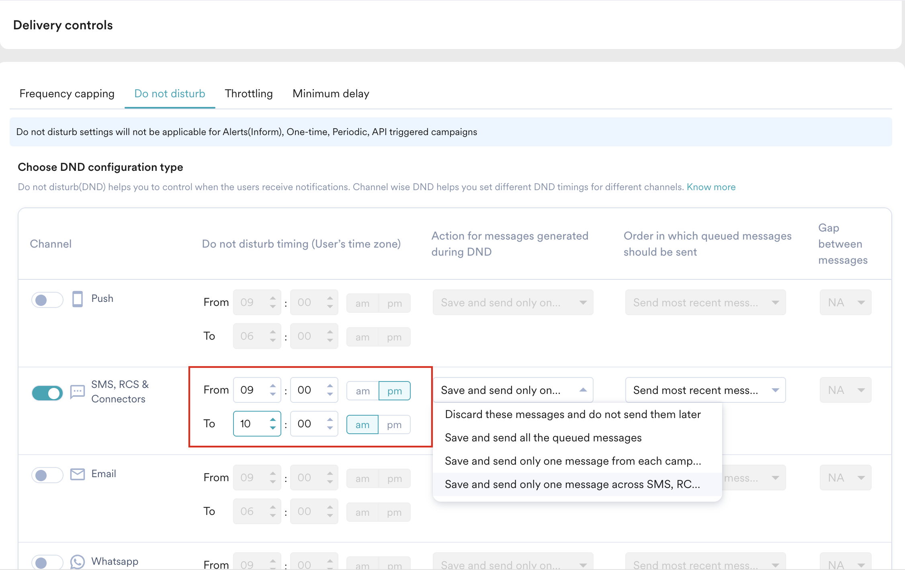Follow the Know more link
Image resolution: width=905 pixels, height=570 pixels.
point(711,187)
